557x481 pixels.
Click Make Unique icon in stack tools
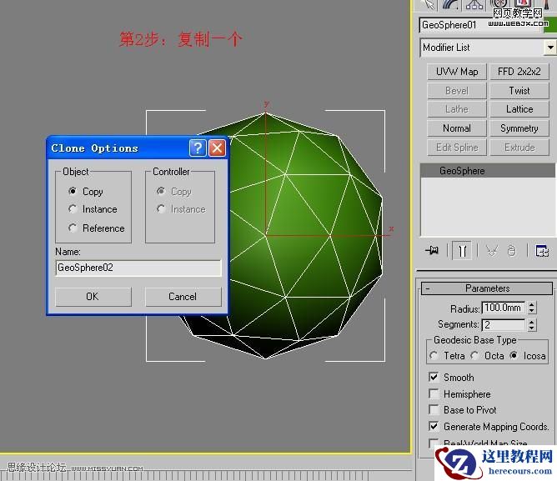pos(492,251)
